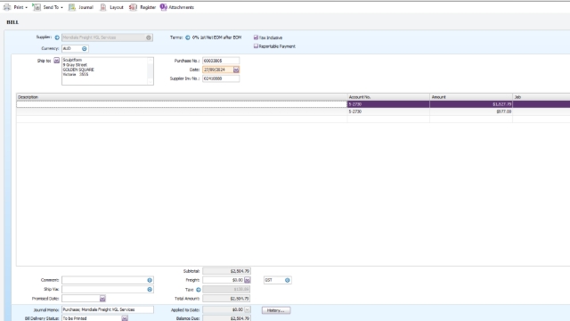Click the Ship to address text box
The width and height of the screenshot is (570, 321).
click(108, 71)
